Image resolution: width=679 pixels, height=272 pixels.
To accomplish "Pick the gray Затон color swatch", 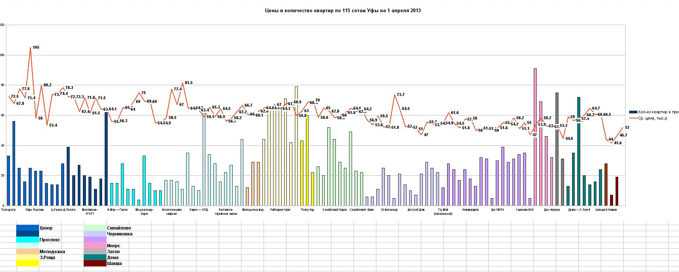I will pyautogui.click(x=95, y=252).
